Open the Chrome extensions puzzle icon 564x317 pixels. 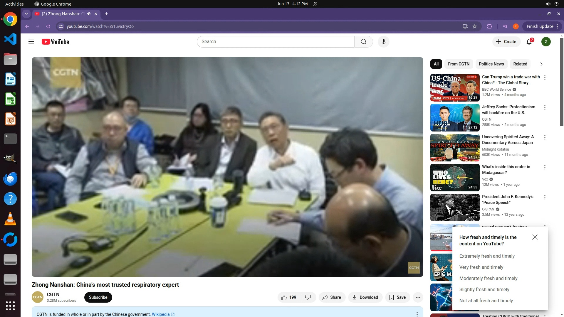coord(489,26)
